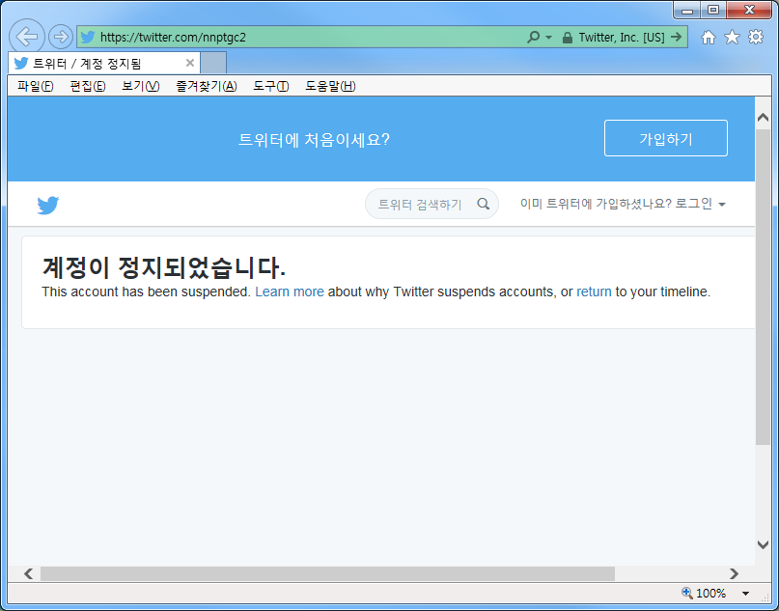Open the Home page icon
Image resolution: width=779 pixels, height=611 pixels.
[708, 38]
